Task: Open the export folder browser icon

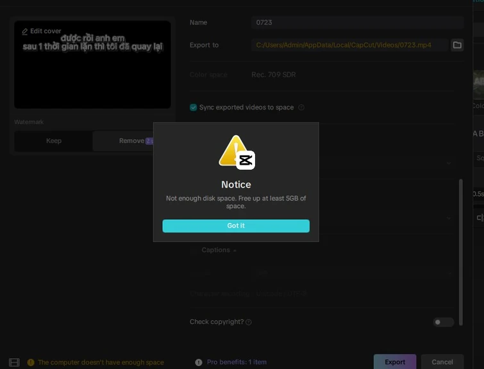Action: (x=457, y=45)
